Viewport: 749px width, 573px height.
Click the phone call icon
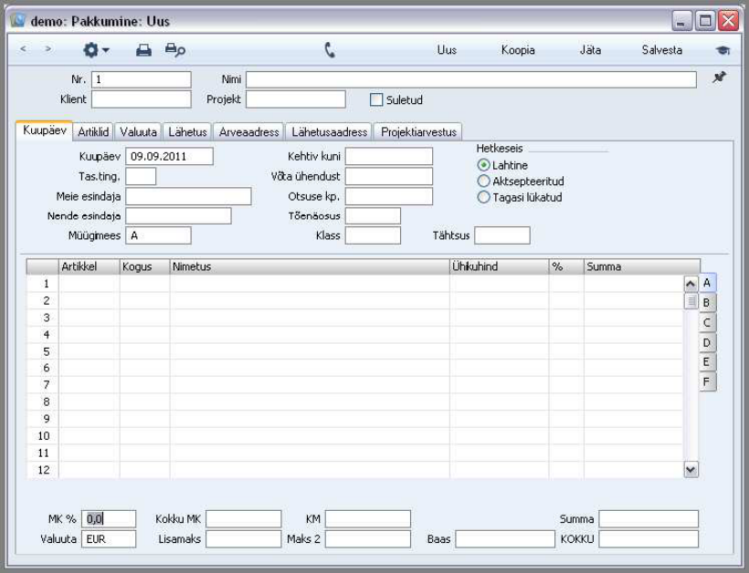[330, 49]
